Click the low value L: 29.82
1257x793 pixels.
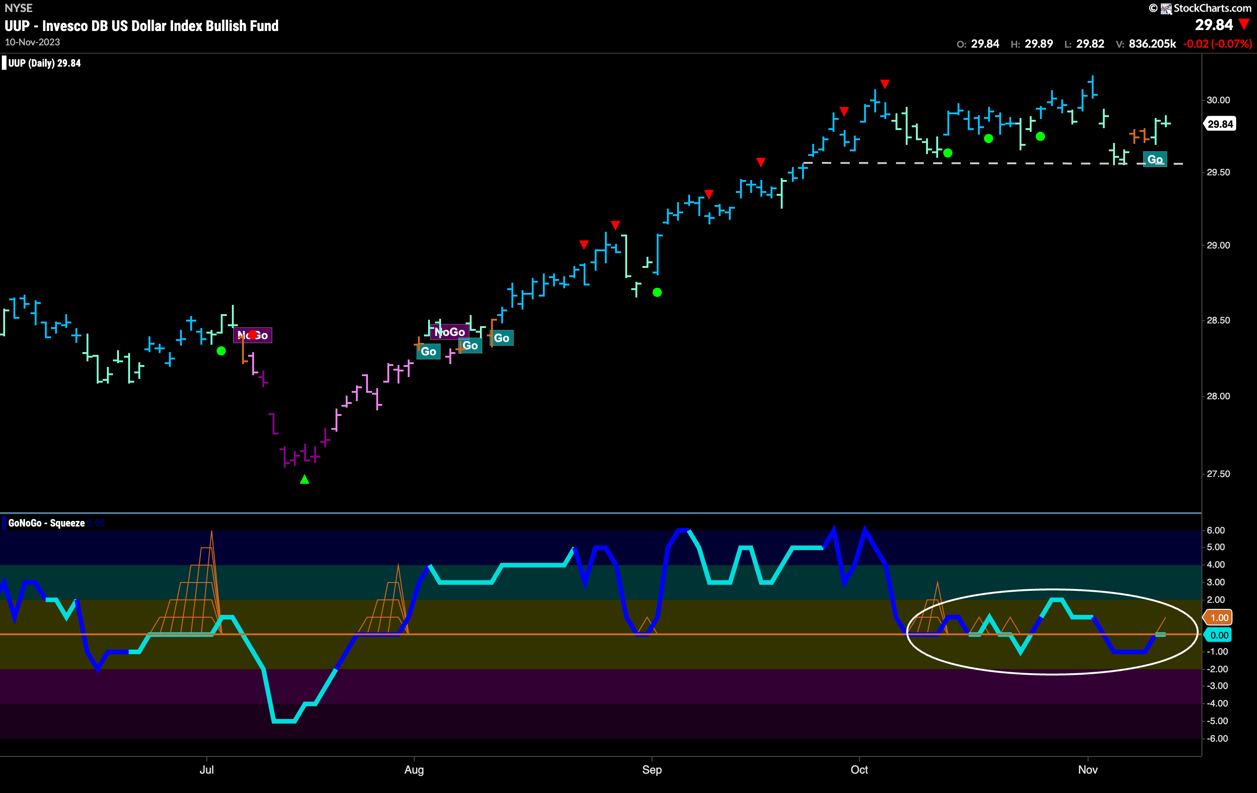click(1084, 44)
